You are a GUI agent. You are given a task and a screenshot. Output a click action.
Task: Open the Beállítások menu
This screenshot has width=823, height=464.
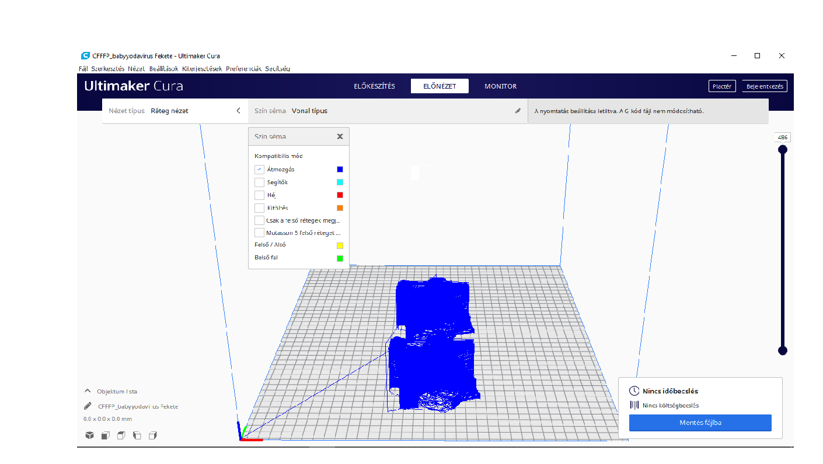(x=163, y=68)
